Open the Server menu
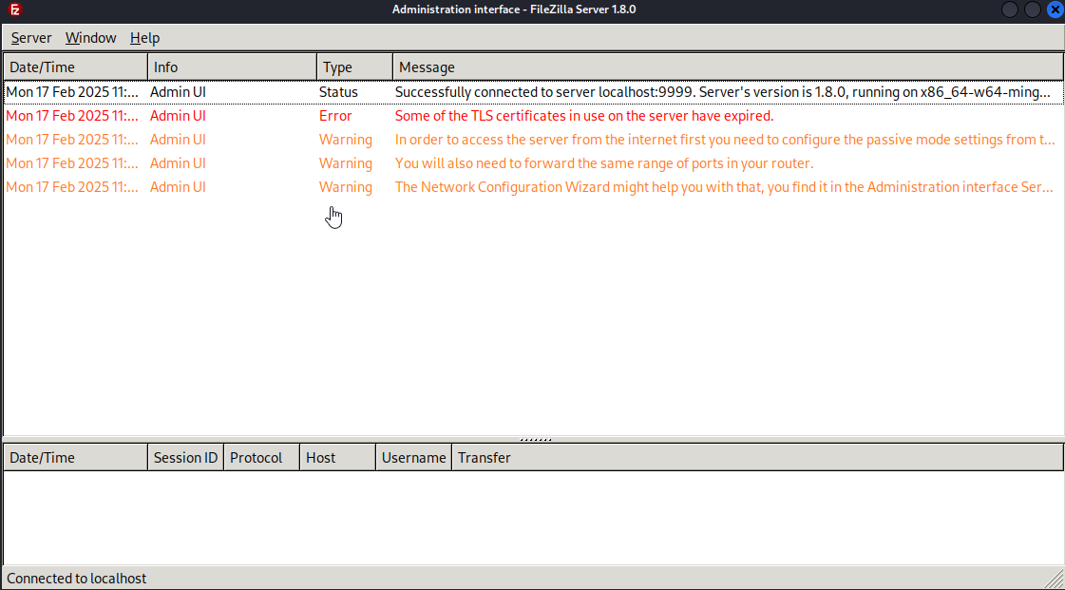The image size is (1065, 590). click(x=31, y=38)
